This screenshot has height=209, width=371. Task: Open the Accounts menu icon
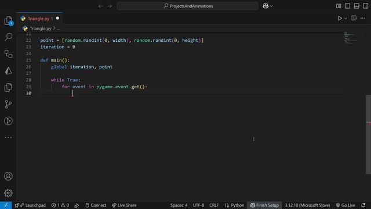point(8,176)
